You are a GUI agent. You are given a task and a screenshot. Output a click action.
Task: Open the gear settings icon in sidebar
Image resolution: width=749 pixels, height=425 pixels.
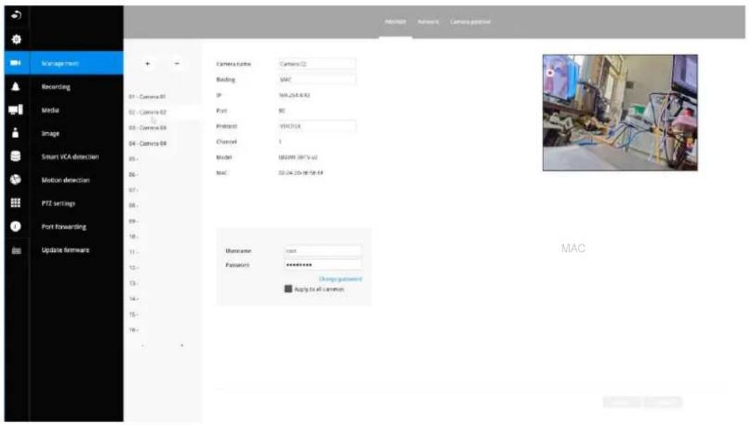16,39
